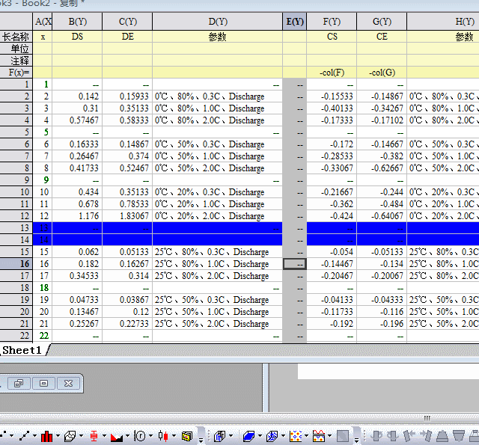
Task: Click the box chart statistics plot icon
Action: click(94, 435)
